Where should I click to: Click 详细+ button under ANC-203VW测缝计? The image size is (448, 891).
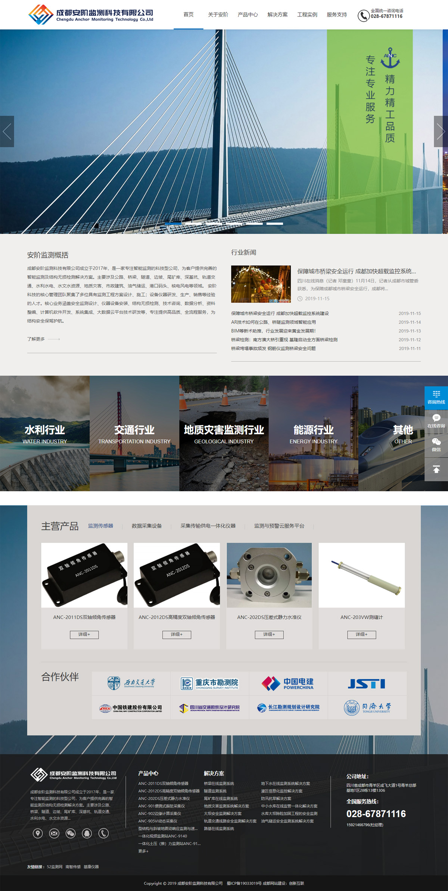click(x=361, y=634)
